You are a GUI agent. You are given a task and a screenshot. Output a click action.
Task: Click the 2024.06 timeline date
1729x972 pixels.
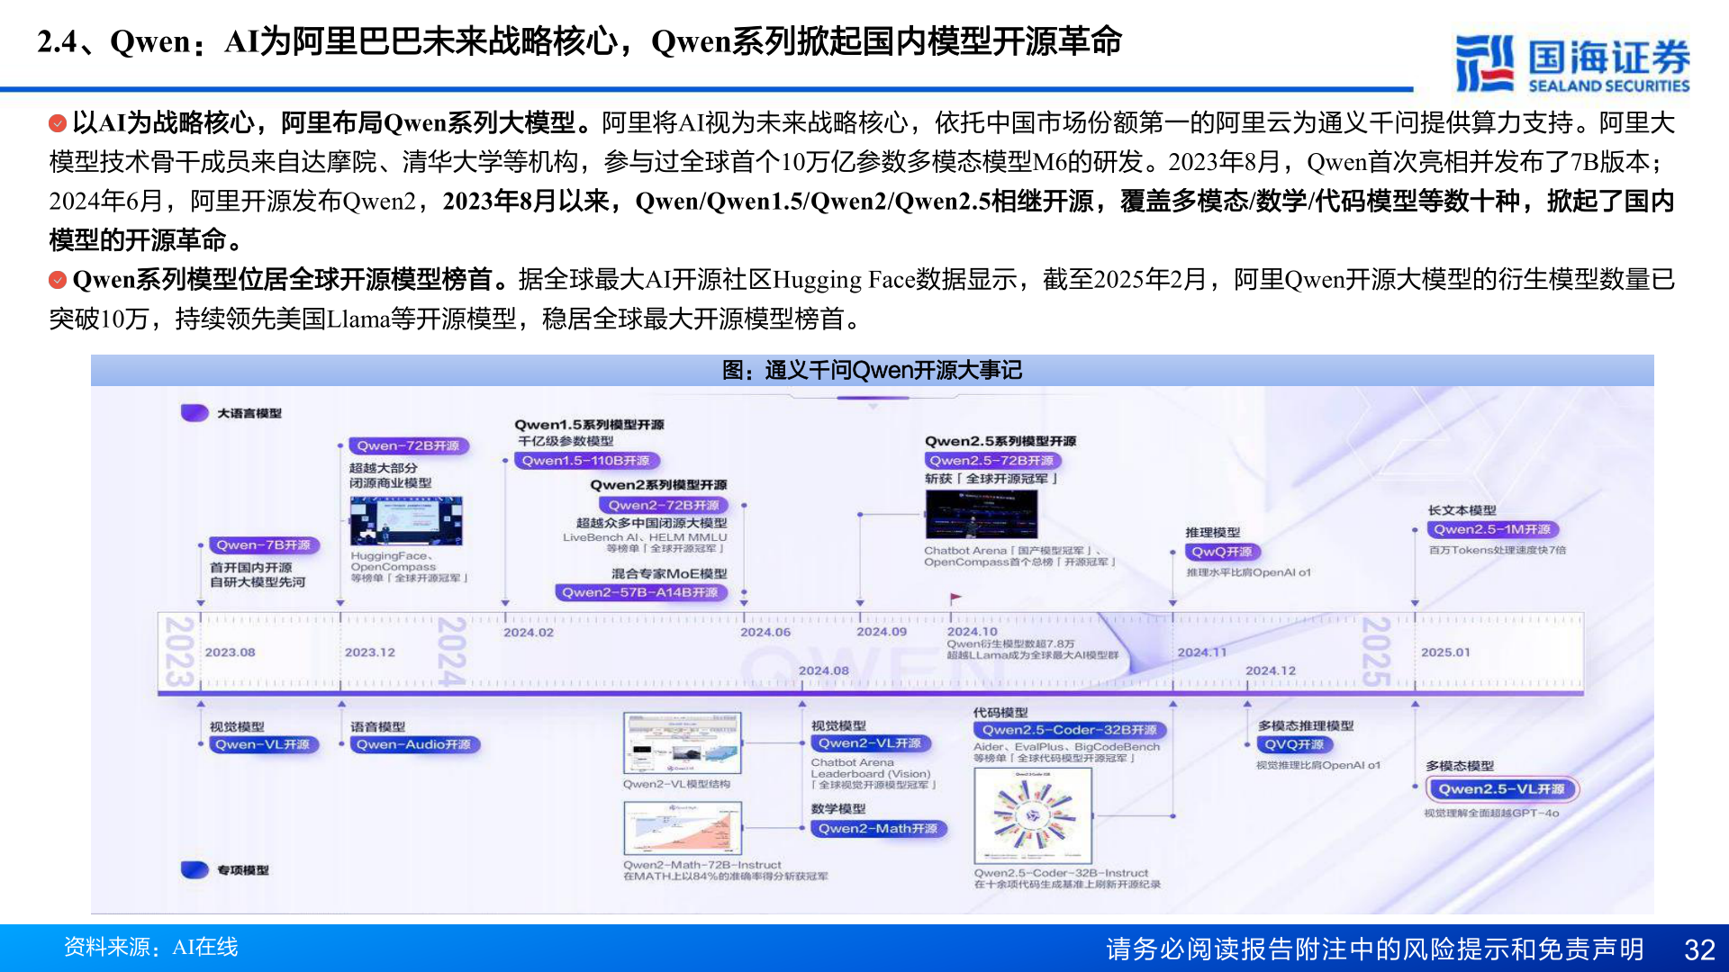pyautogui.click(x=765, y=632)
